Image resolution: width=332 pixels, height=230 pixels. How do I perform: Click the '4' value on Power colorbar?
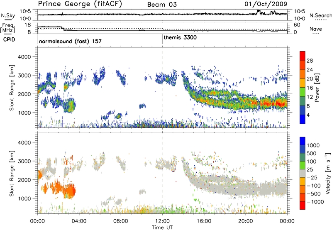tap(308, 115)
